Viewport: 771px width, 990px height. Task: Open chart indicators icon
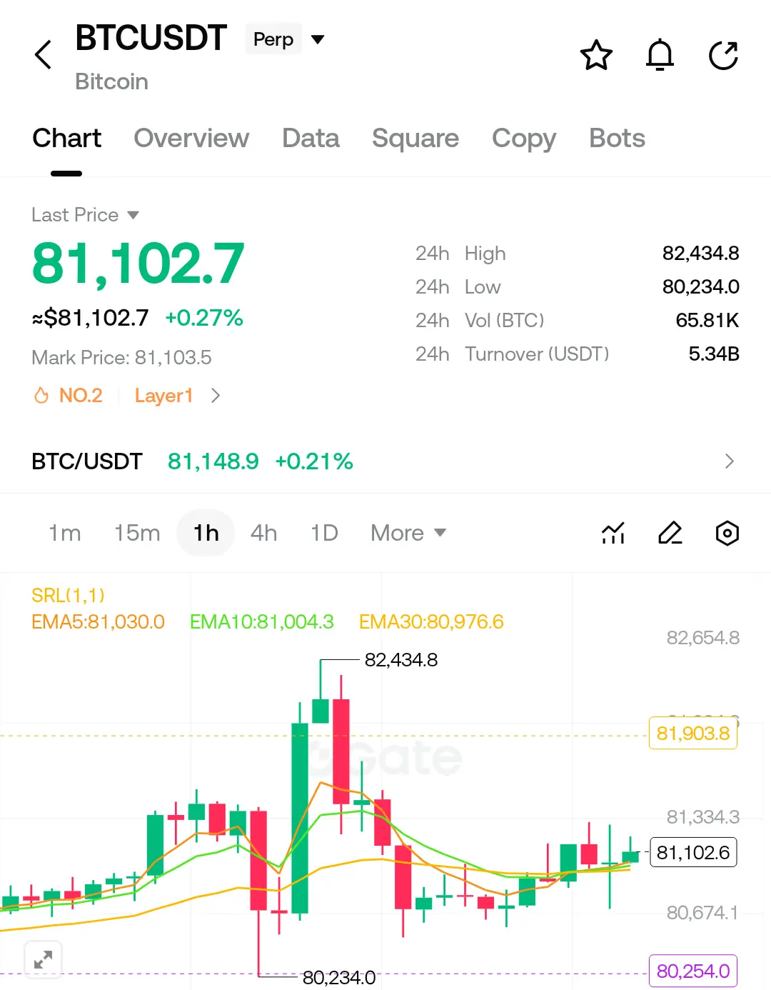coord(613,533)
